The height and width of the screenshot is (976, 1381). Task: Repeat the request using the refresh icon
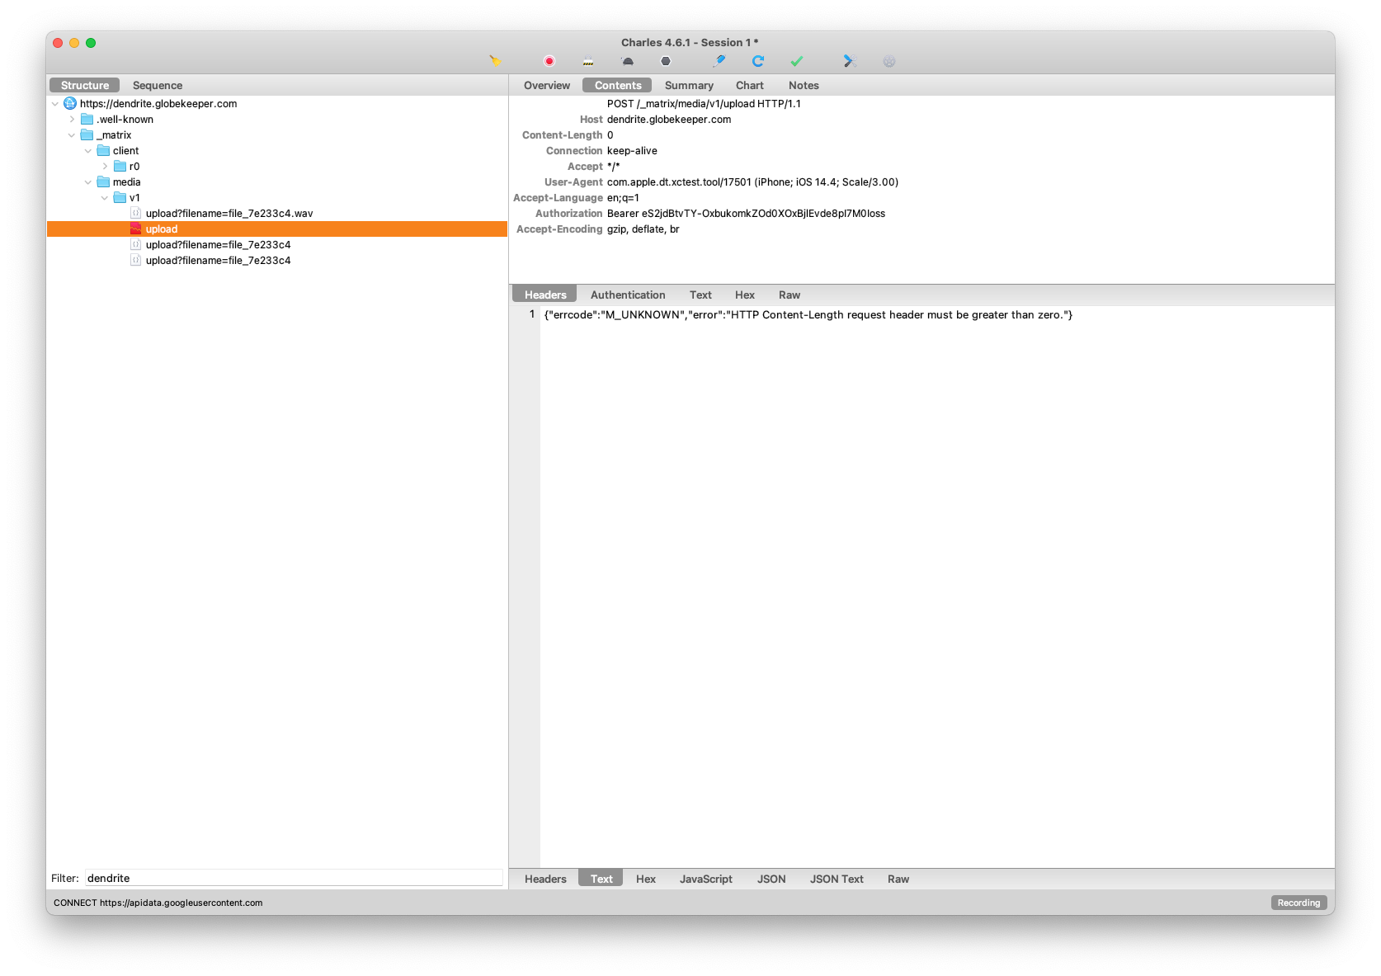pos(757,61)
